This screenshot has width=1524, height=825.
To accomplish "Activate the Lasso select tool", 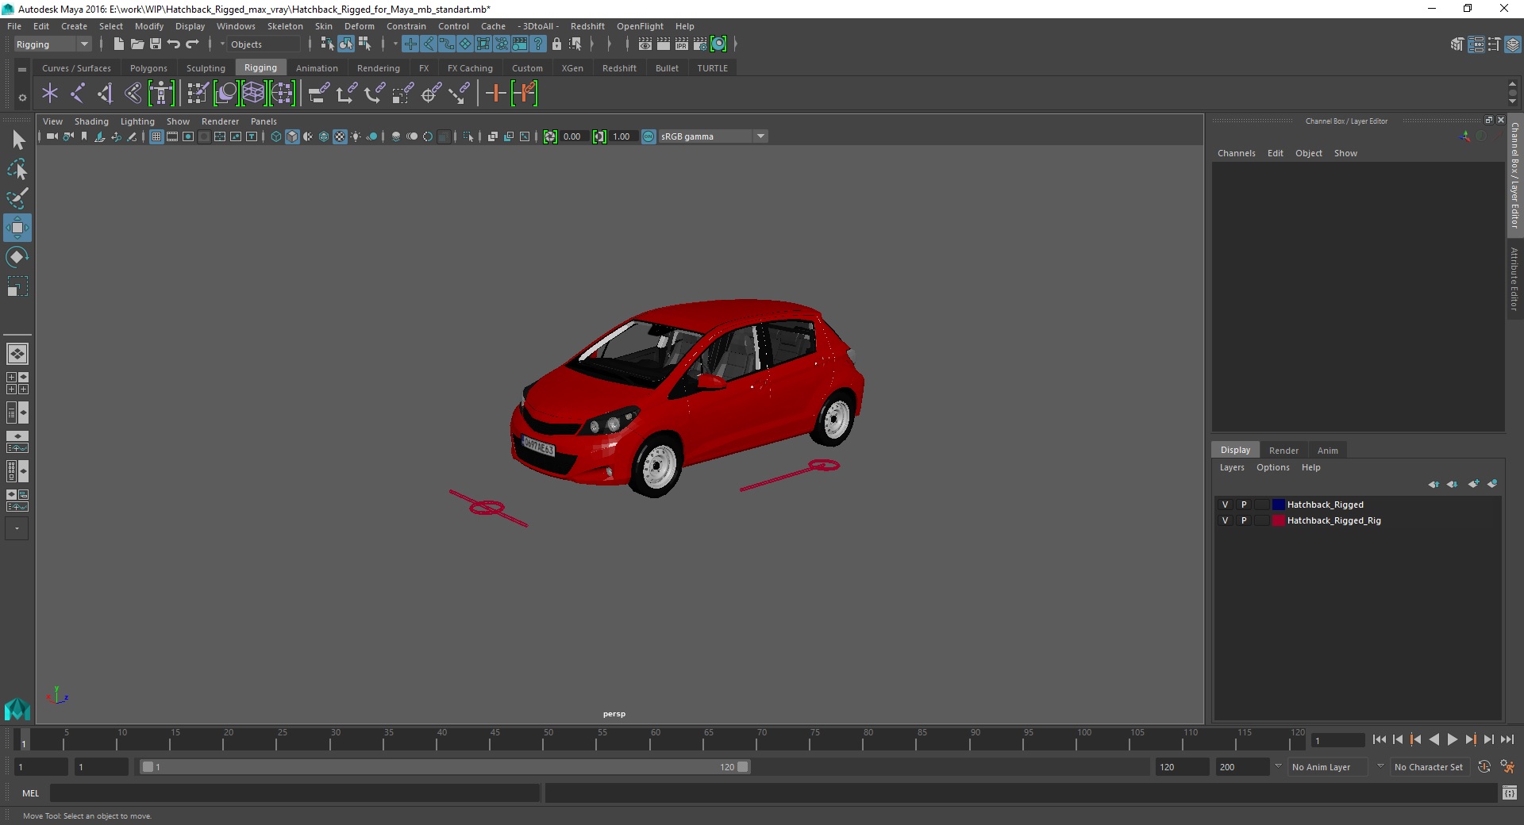I will [x=17, y=170].
